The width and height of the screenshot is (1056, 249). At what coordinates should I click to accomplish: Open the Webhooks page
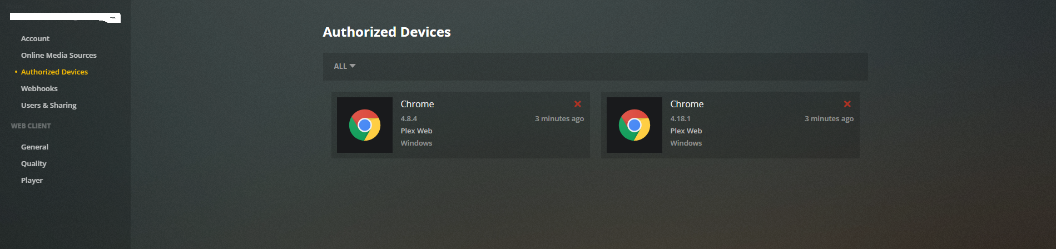click(39, 88)
